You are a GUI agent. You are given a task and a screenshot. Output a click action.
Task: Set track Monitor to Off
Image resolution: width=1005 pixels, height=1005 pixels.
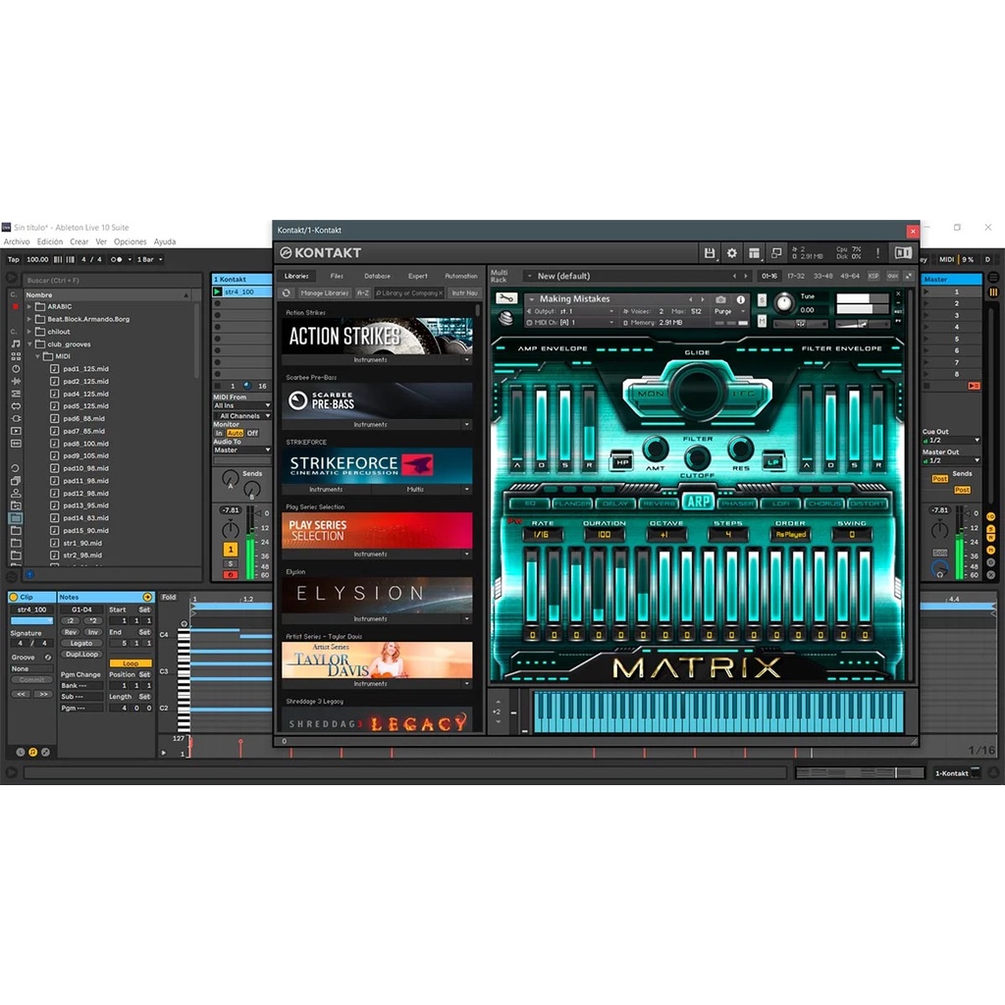click(x=252, y=433)
